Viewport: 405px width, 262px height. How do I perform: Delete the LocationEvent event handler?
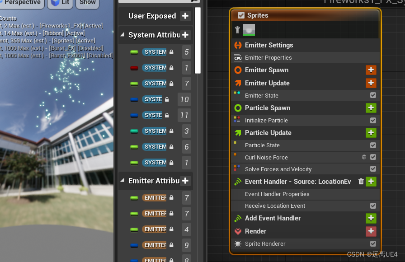point(361,182)
